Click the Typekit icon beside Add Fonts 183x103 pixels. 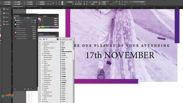coord(58,39)
